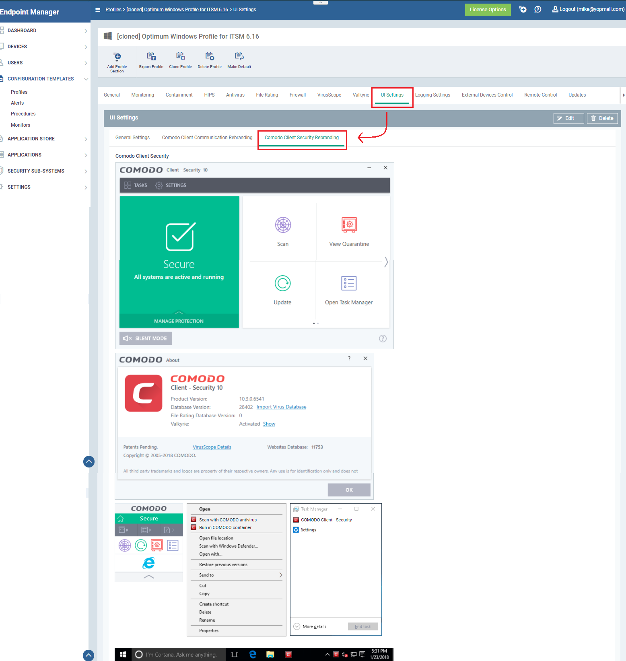The width and height of the screenshot is (626, 661).
Task: Click the Task View taskbar icon
Action: [x=235, y=654]
